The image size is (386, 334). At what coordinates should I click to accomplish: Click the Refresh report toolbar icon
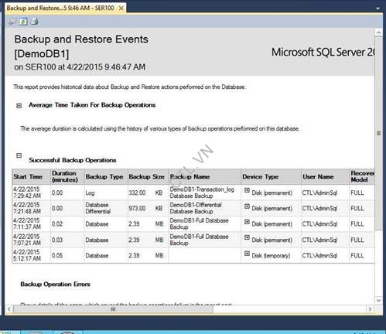(23, 22)
